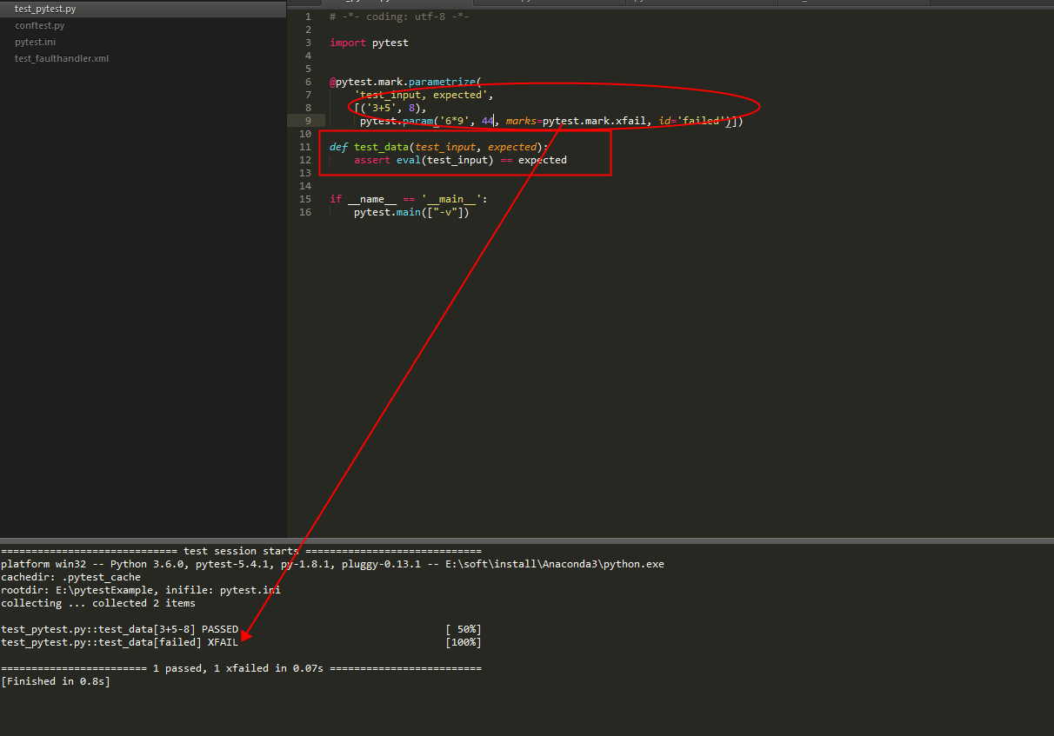
Task: Click the 'cachedir: .pytest_cache' output line
Action: coord(70,577)
